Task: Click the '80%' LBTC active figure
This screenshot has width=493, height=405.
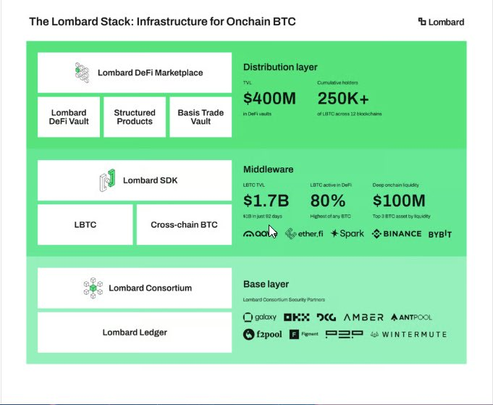Action: tap(328, 201)
